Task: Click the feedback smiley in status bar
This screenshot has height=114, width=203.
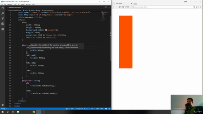Action: [x=106, y=109]
